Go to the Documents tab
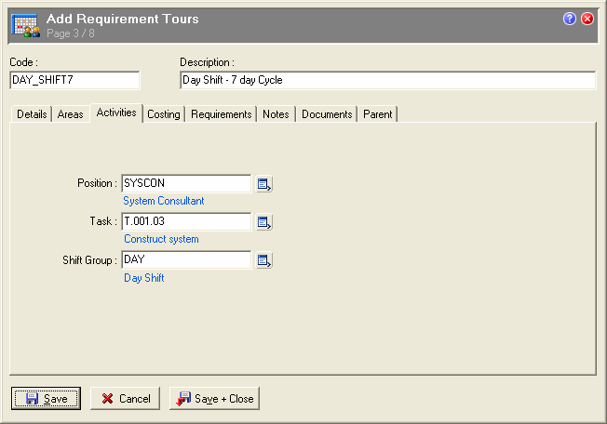The height and width of the screenshot is (424, 607). coord(327,114)
